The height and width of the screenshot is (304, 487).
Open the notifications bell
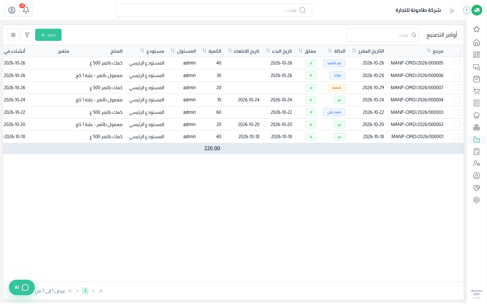pos(26,10)
